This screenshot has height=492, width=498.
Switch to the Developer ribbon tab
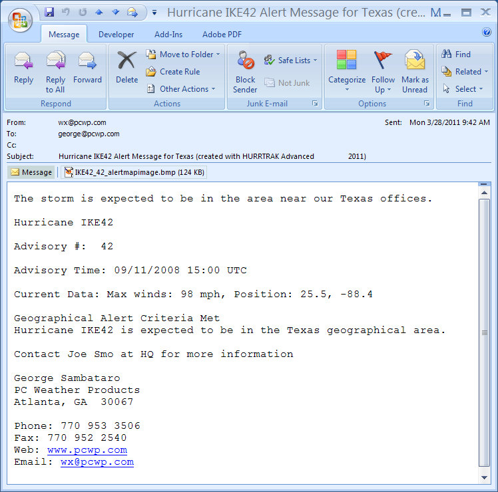116,35
